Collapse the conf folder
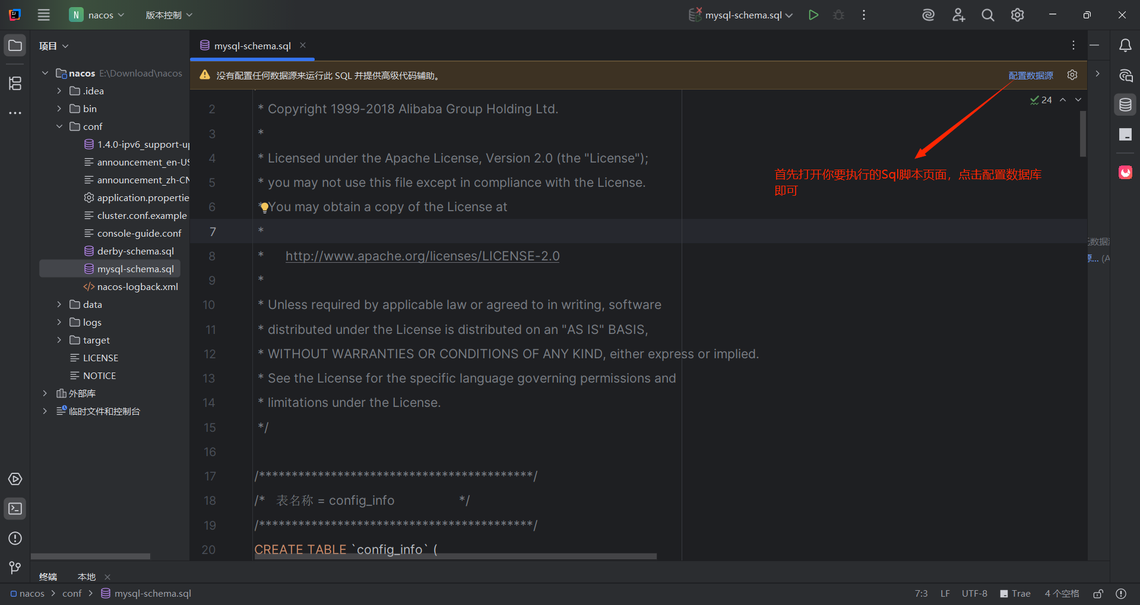This screenshot has width=1140, height=605. click(x=59, y=126)
